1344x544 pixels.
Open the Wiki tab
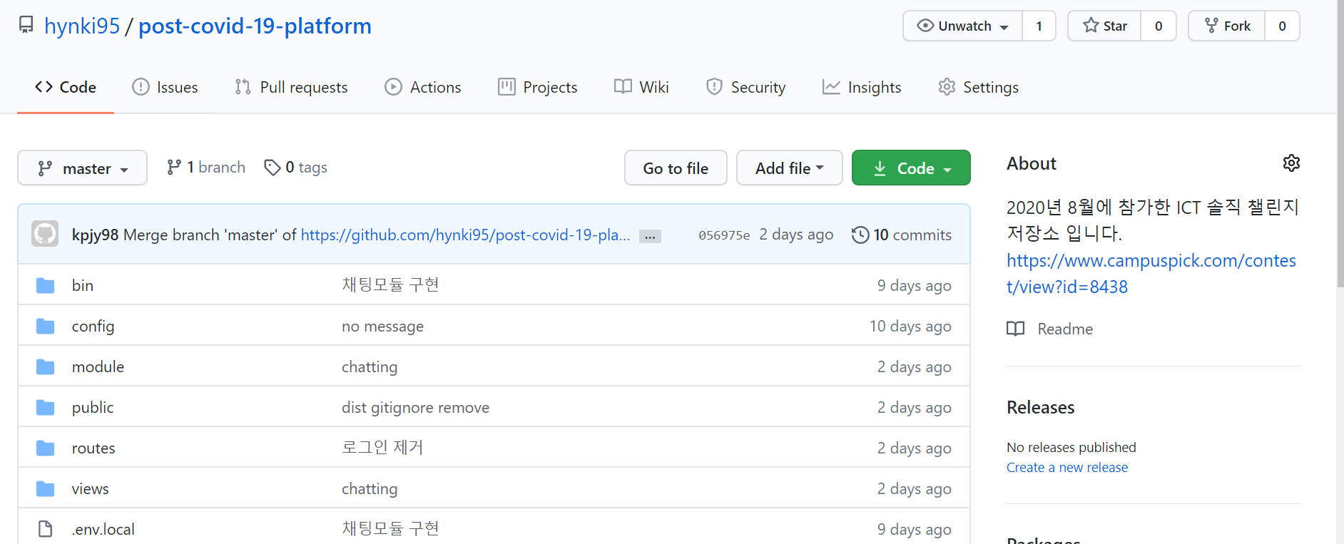[x=641, y=87]
